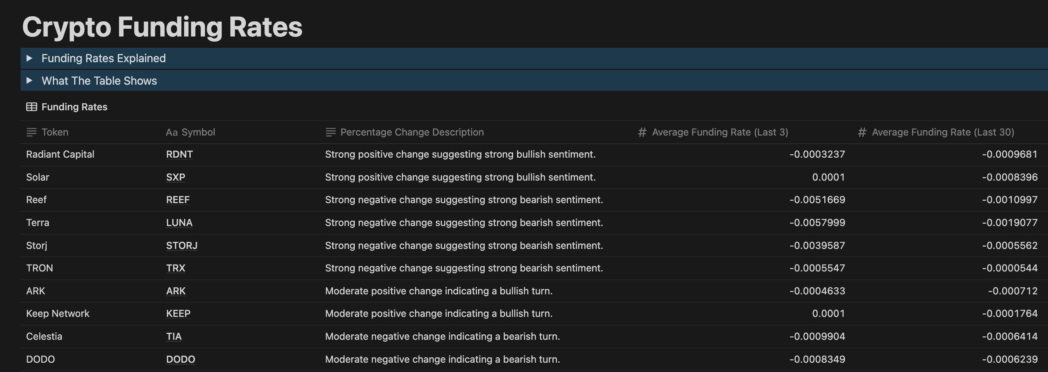Click the Percentage Change Description column icon
Image resolution: width=1048 pixels, height=372 pixels.
pos(330,132)
